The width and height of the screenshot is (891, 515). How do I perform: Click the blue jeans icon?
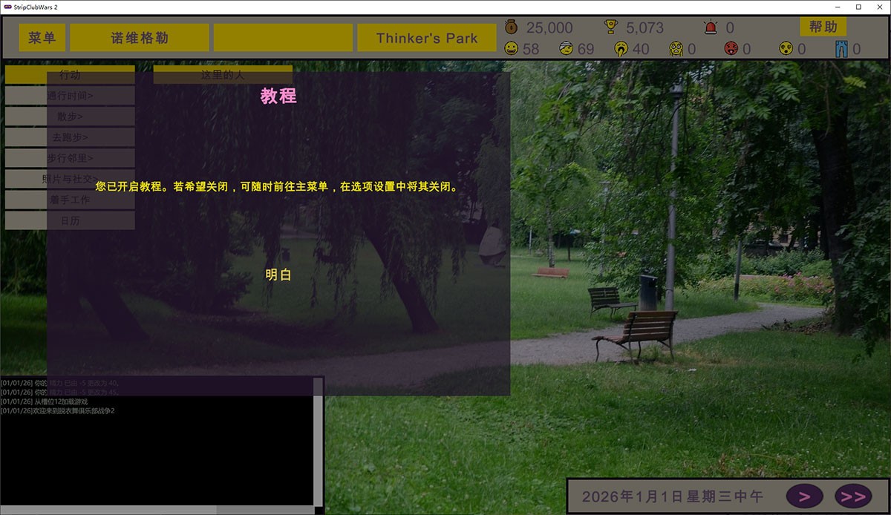pos(841,49)
